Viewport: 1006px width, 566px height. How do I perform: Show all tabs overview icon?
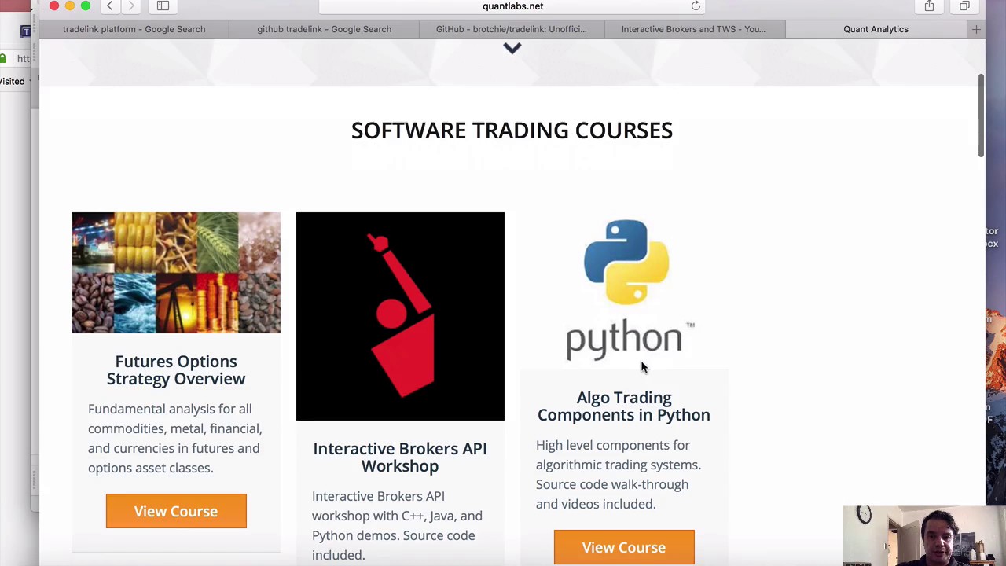pyautogui.click(x=964, y=6)
